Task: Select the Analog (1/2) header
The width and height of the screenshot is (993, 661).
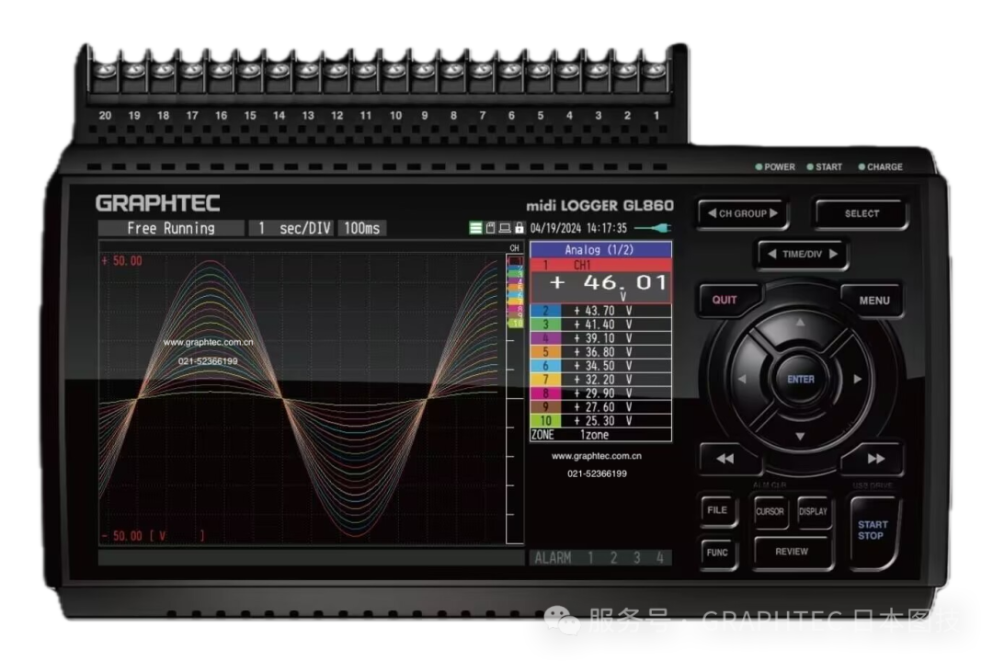Action: [600, 249]
